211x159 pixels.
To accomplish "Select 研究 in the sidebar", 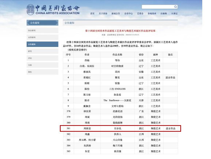I will point(42,51).
